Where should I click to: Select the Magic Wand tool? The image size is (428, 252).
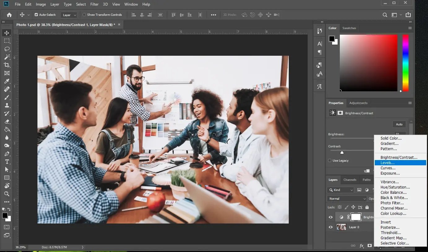click(x=6, y=57)
